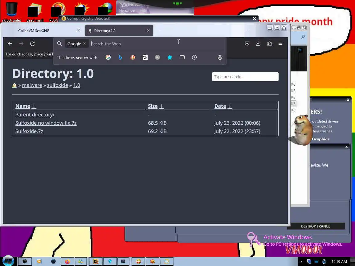The width and height of the screenshot is (355, 266).
Task: Pick the gray magnifier search engine icon
Action: [157, 58]
